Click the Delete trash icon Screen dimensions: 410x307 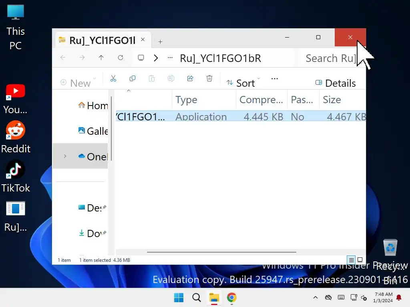tap(209, 78)
